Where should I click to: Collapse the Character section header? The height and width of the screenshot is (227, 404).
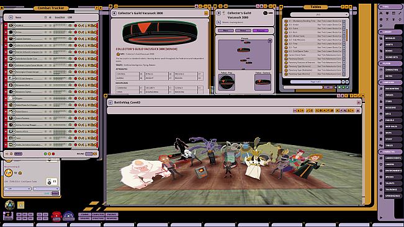pos(390,152)
